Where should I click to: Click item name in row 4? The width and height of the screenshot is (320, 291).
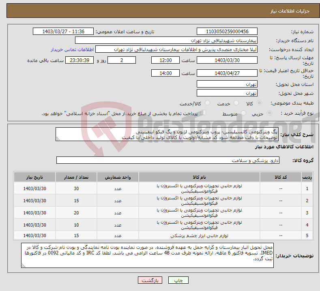click(199, 225)
